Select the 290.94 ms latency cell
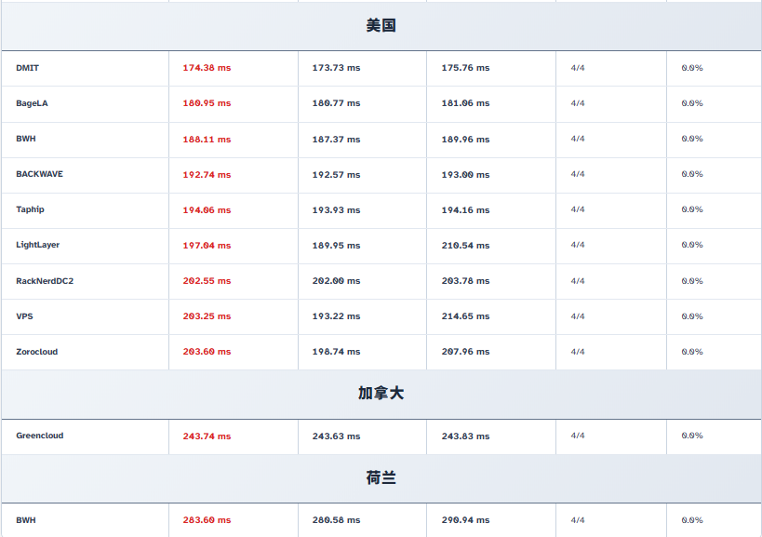This screenshot has height=537, width=762. pos(465,520)
